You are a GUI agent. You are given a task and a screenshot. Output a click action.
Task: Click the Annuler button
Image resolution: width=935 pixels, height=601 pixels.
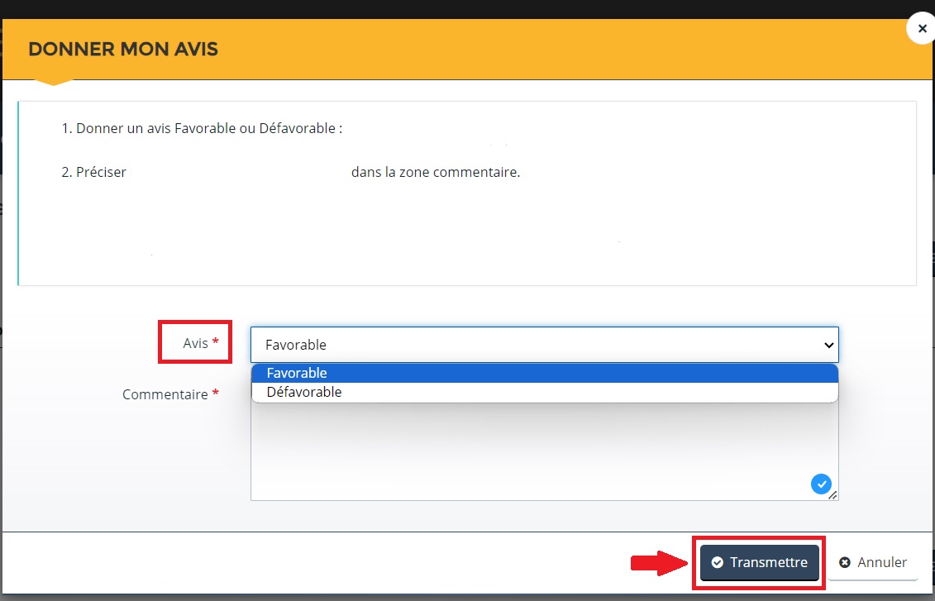(872, 562)
